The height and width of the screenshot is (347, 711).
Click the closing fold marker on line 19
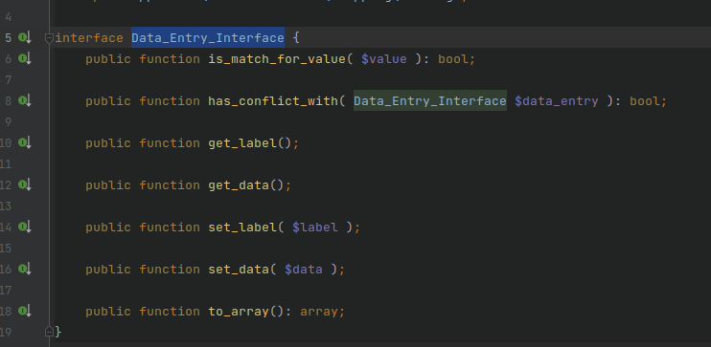tap(49, 332)
